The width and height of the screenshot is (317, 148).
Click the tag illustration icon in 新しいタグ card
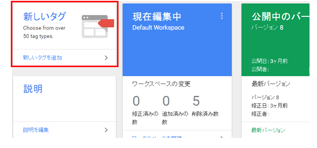pyautogui.click(x=98, y=26)
